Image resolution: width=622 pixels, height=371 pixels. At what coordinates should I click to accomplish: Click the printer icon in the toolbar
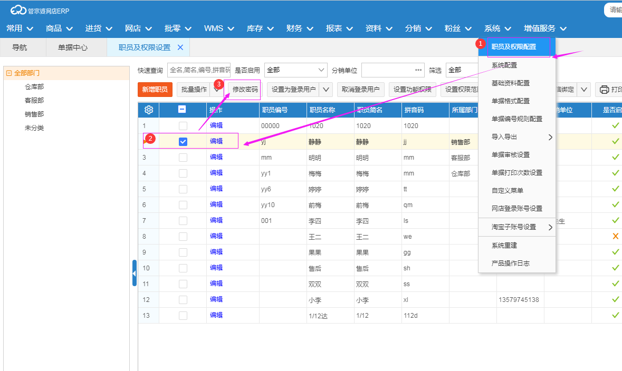[605, 90]
